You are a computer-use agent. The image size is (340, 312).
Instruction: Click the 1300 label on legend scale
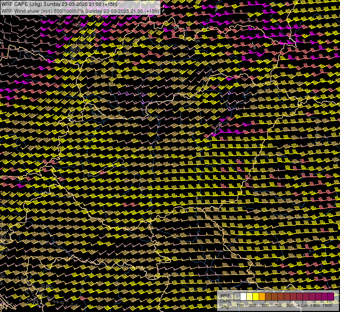[315, 305]
